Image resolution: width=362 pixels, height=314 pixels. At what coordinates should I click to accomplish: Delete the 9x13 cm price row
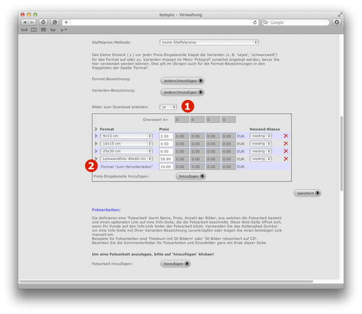point(286,136)
